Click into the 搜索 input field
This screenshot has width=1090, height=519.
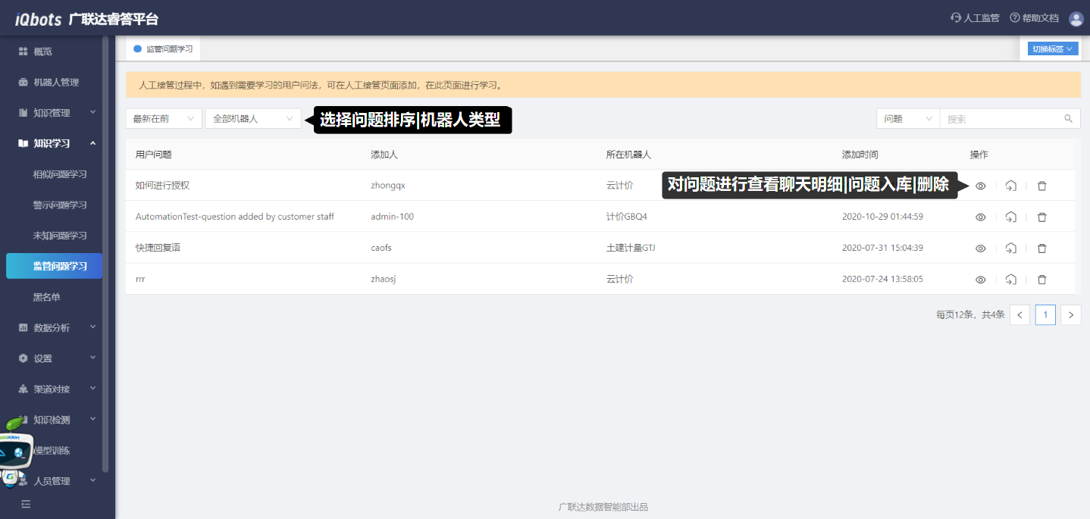(x=1001, y=119)
